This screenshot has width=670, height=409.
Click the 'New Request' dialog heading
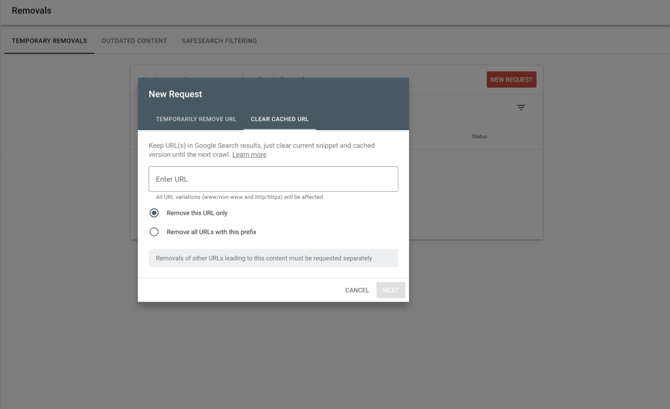coord(175,94)
